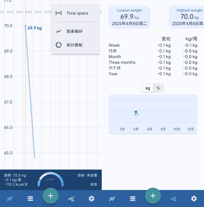Open settings gear on the weight chart screen
Screen dimensions: 204x207
(x=91, y=199)
